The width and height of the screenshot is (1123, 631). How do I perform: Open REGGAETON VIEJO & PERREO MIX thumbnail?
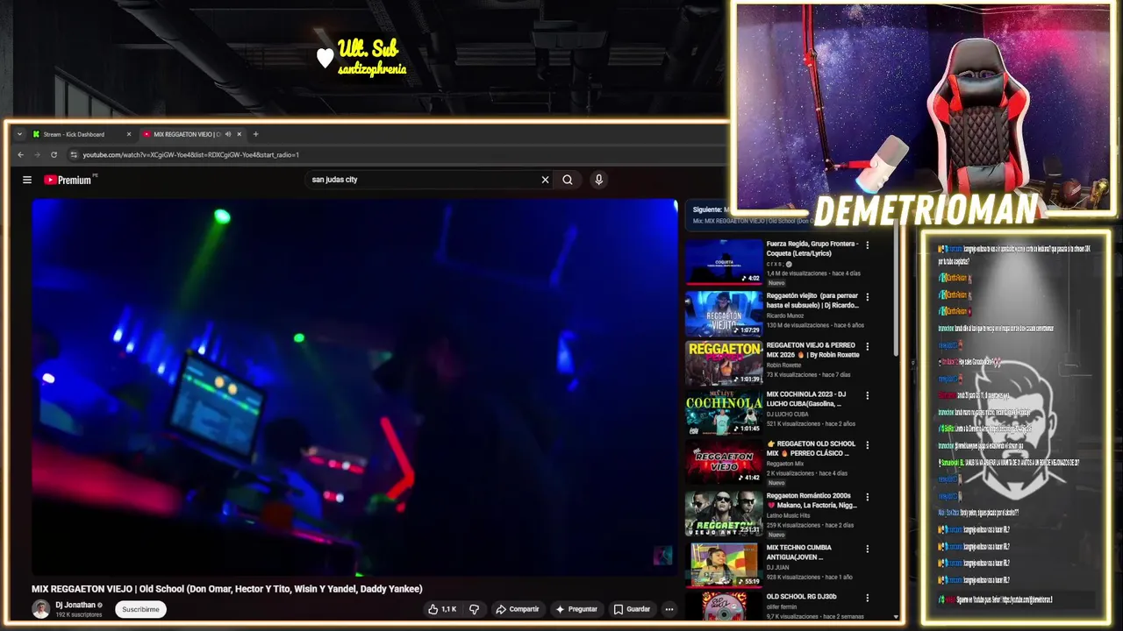click(725, 363)
